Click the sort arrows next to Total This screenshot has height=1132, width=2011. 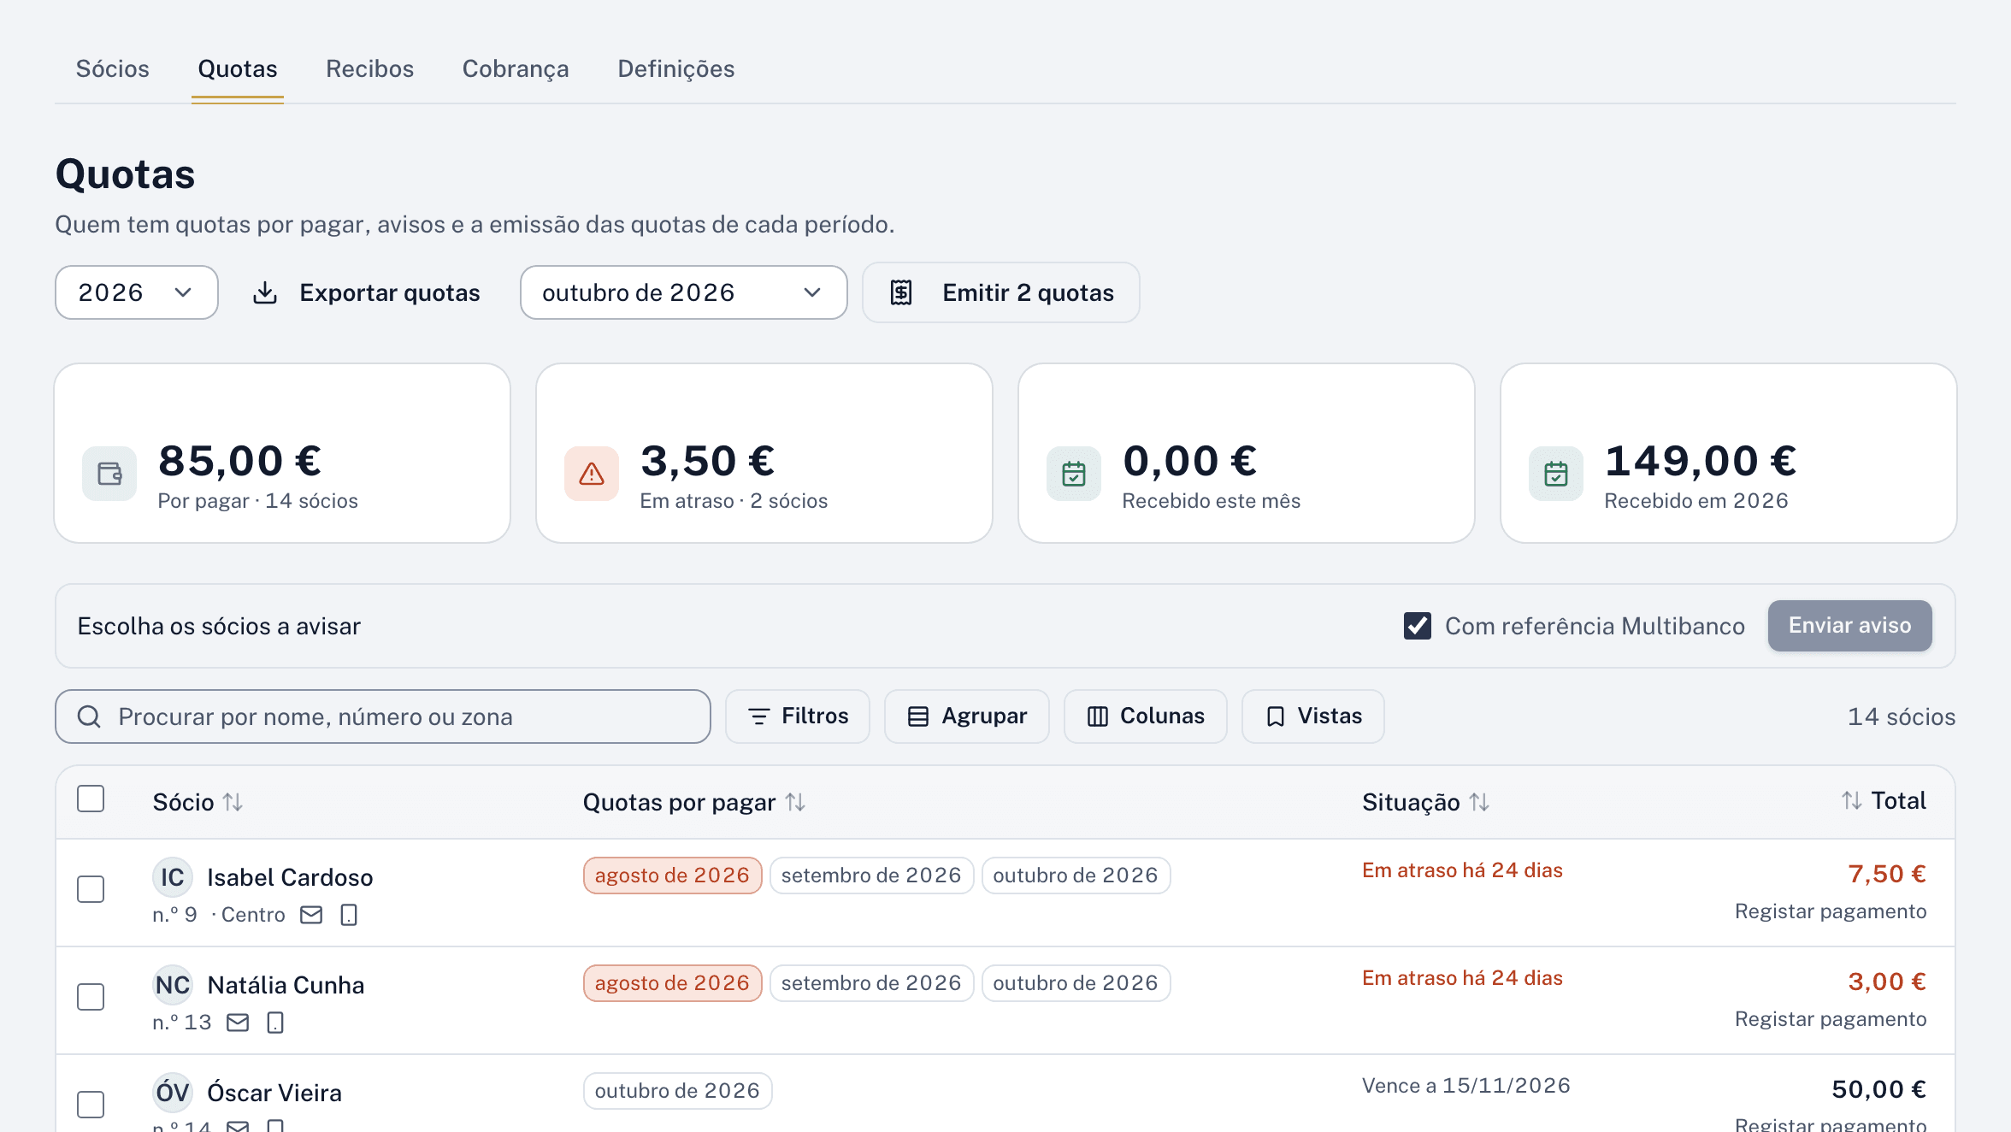click(1852, 800)
